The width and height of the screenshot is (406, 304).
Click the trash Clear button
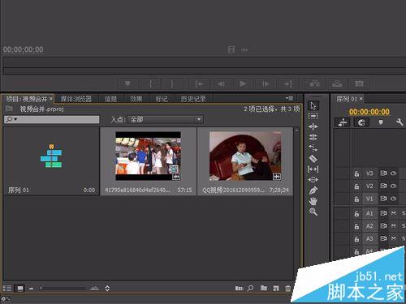[x=287, y=289]
